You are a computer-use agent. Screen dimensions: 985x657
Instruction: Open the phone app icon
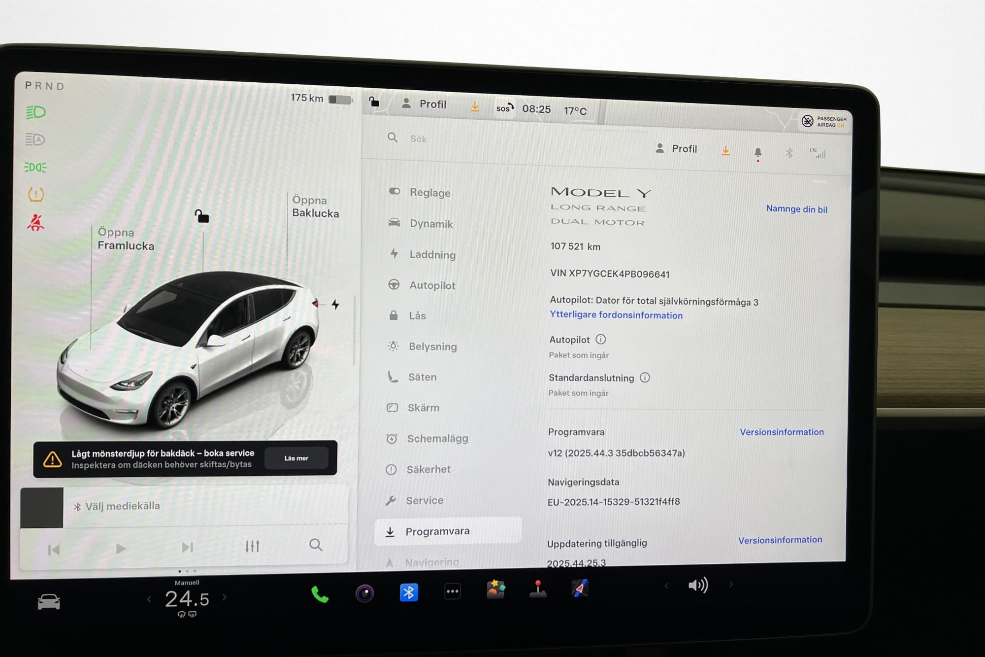click(x=320, y=594)
